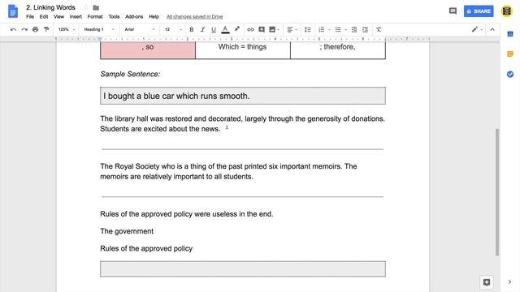This screenshot has height=292, width=520.
Task: Open the Help menu
Action: click(154, 16)
